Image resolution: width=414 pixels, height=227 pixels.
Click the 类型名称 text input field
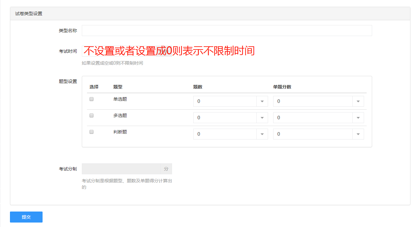[227, 31]
